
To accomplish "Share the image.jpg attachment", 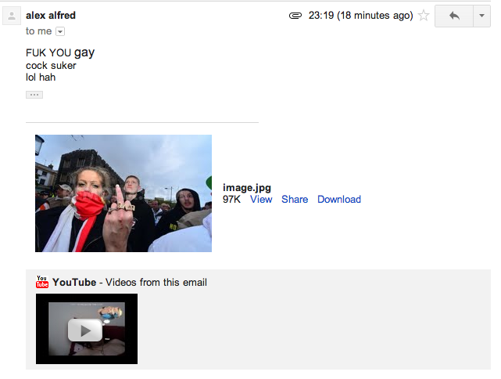I will coord(295,199).
